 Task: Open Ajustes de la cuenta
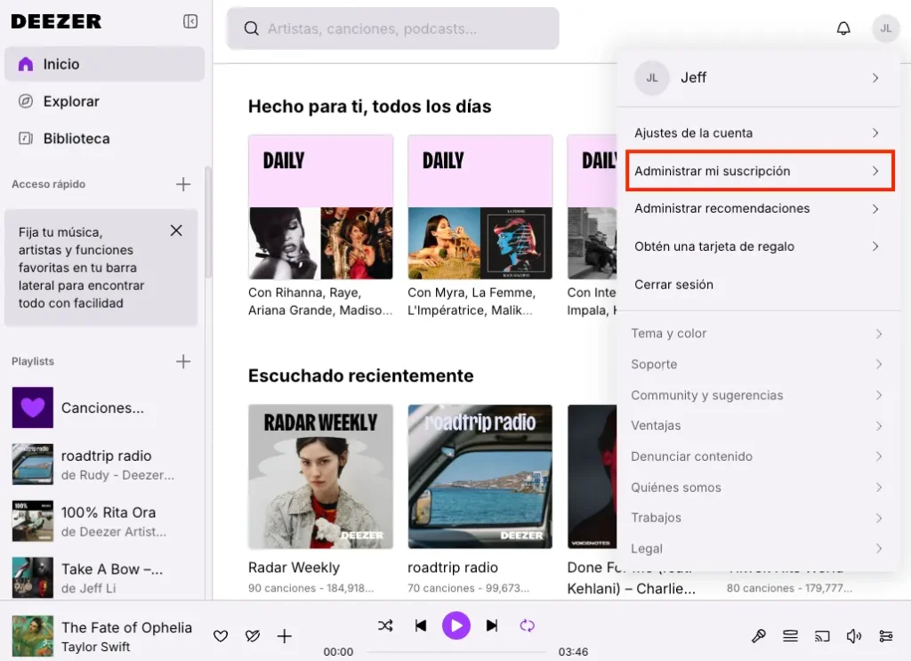tap(758, 133)
